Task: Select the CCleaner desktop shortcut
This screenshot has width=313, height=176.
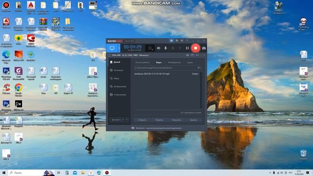Action: (x=6, y=89)
